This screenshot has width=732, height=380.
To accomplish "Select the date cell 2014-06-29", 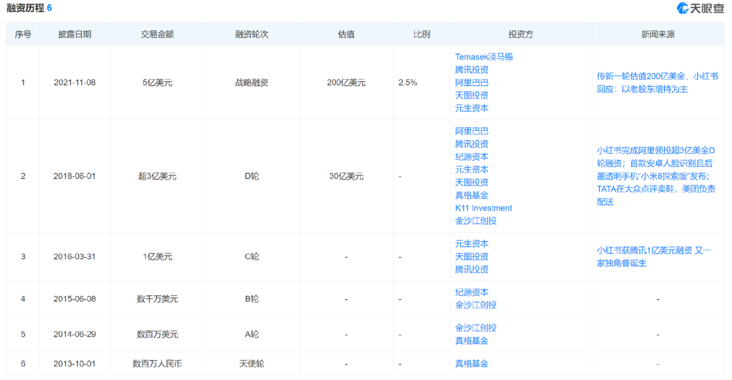I will pyautogui.click(x=75, y=334).
